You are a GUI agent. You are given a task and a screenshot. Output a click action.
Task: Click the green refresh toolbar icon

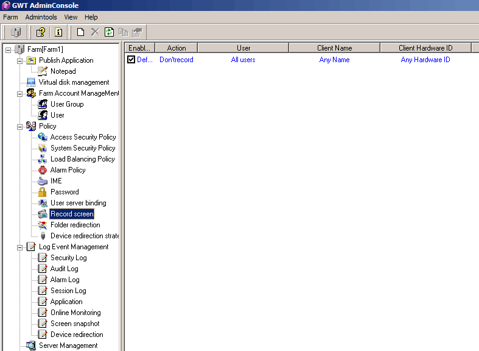(109, 32)
